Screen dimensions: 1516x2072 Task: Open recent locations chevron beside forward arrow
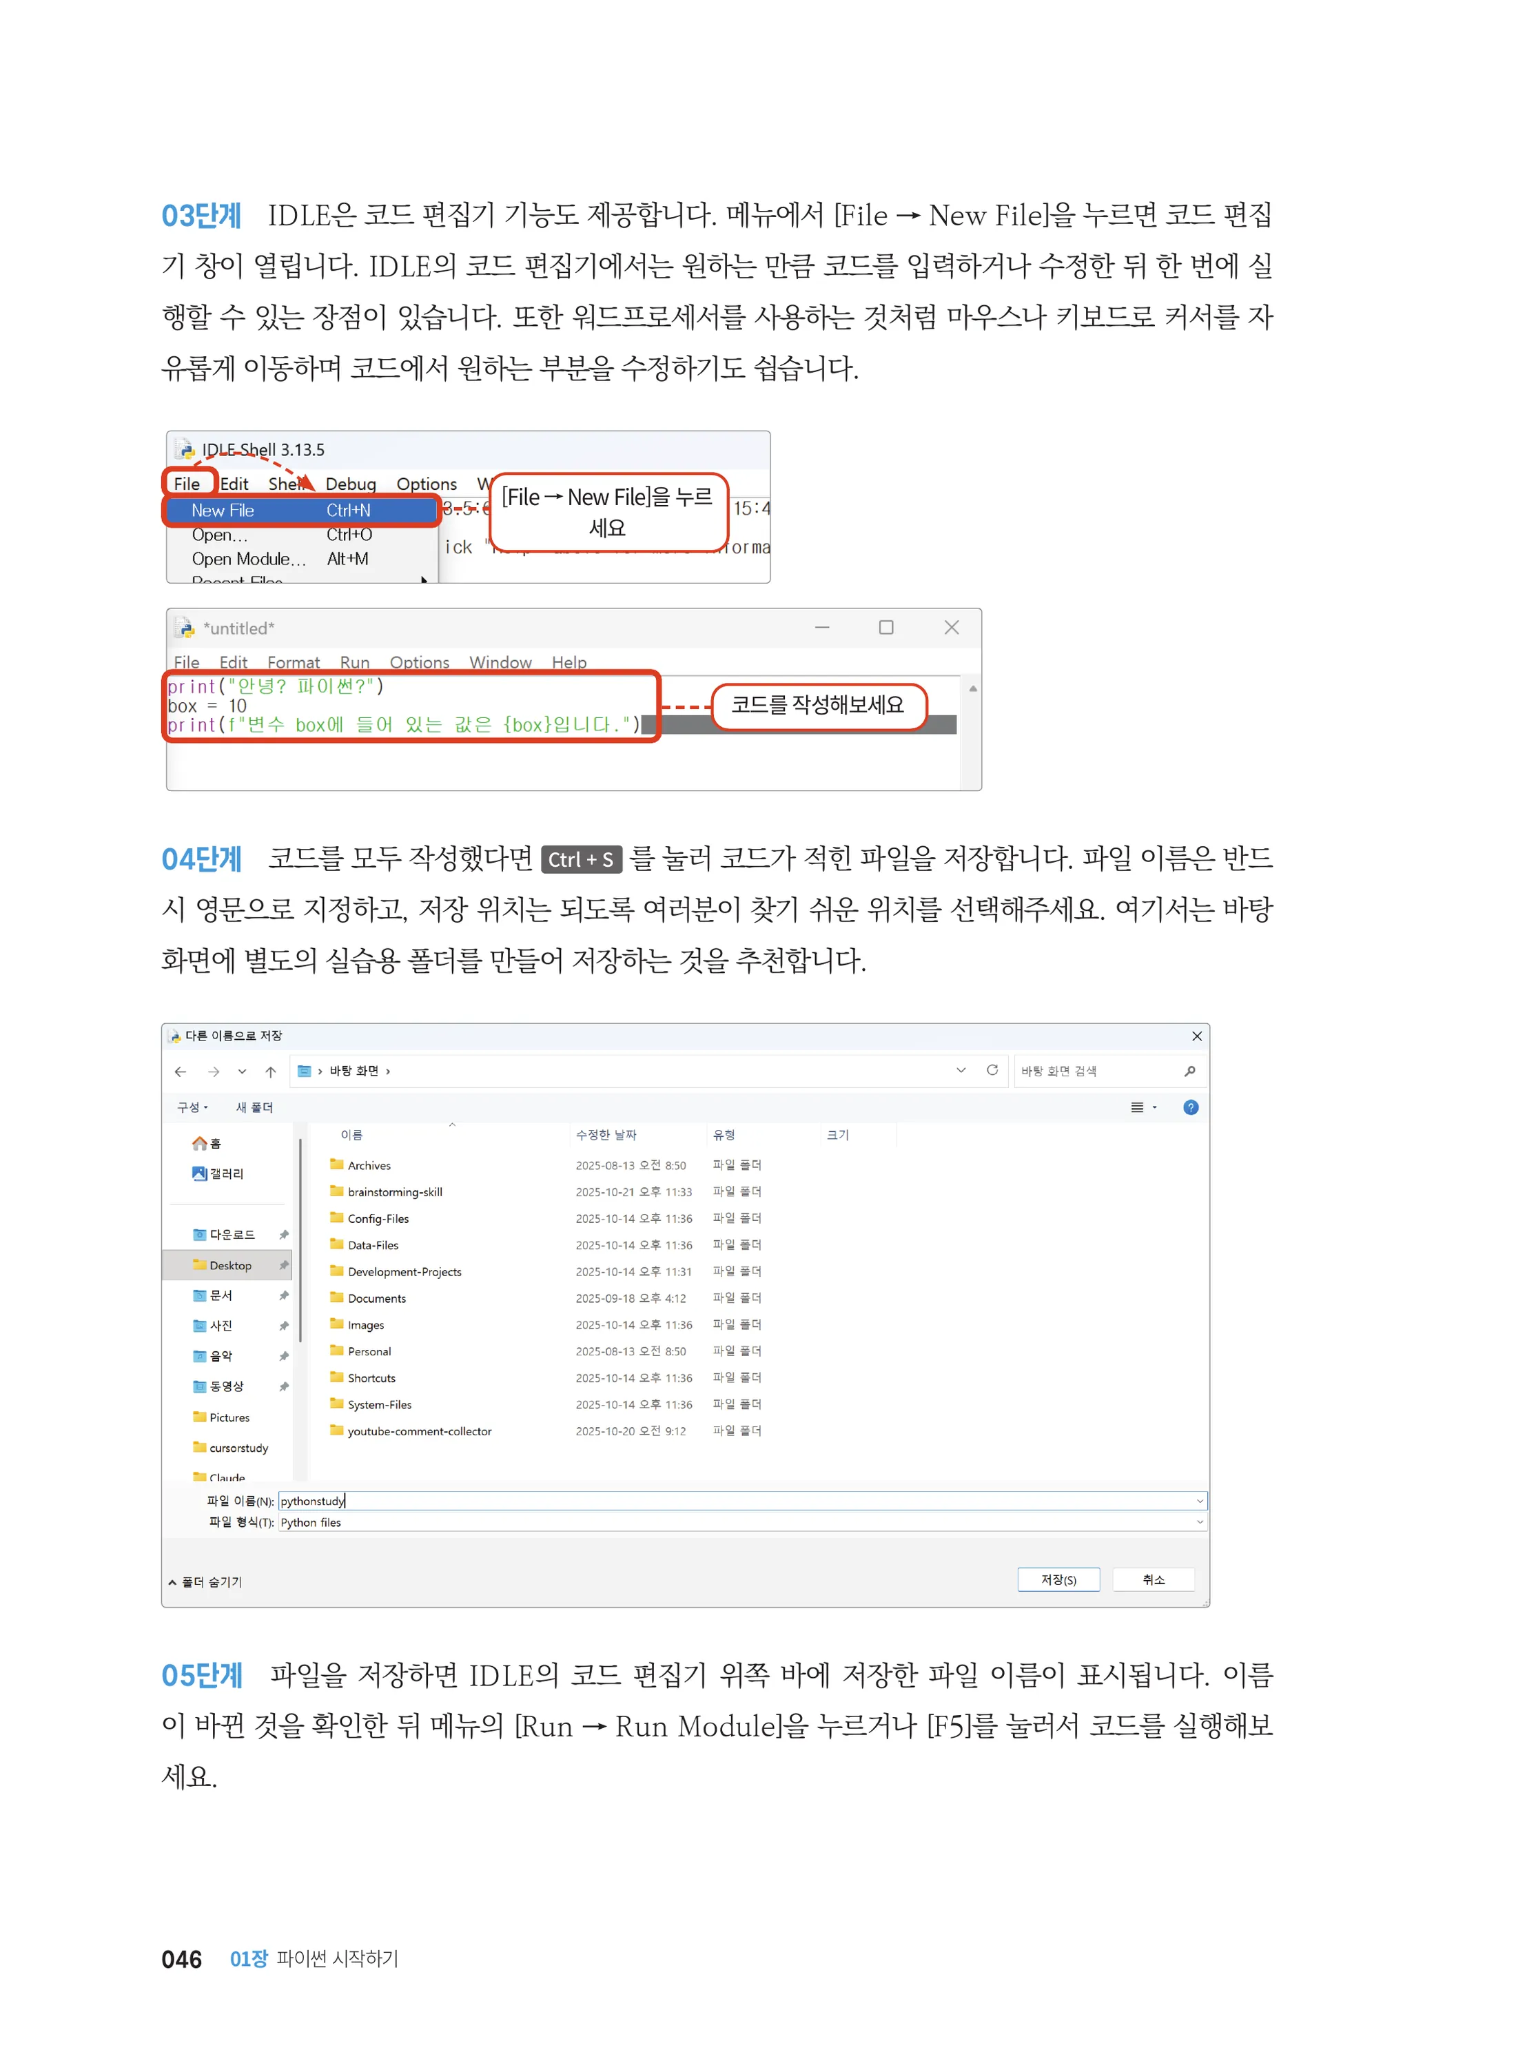[x=243, y=1071]
